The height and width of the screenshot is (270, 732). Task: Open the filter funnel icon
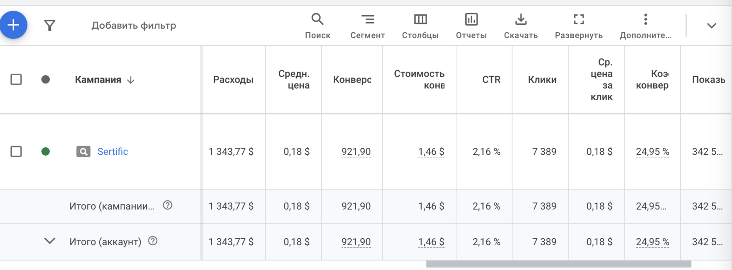50,26
